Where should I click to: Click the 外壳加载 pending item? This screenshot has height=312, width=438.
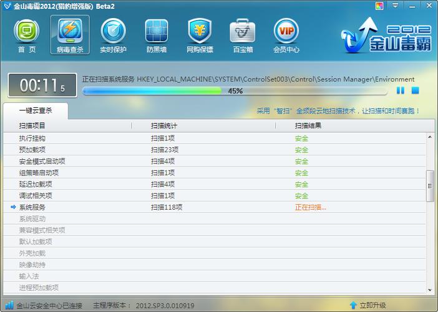click(32, 253)
